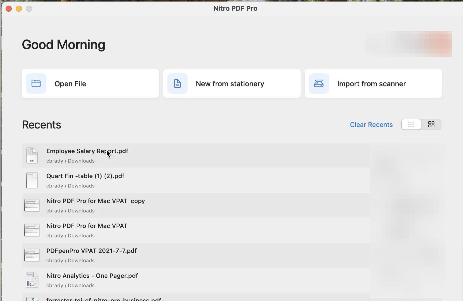Open Quart Fin -table (1) (2).pdf file name
Screen dimensions: 463x301
85,176
